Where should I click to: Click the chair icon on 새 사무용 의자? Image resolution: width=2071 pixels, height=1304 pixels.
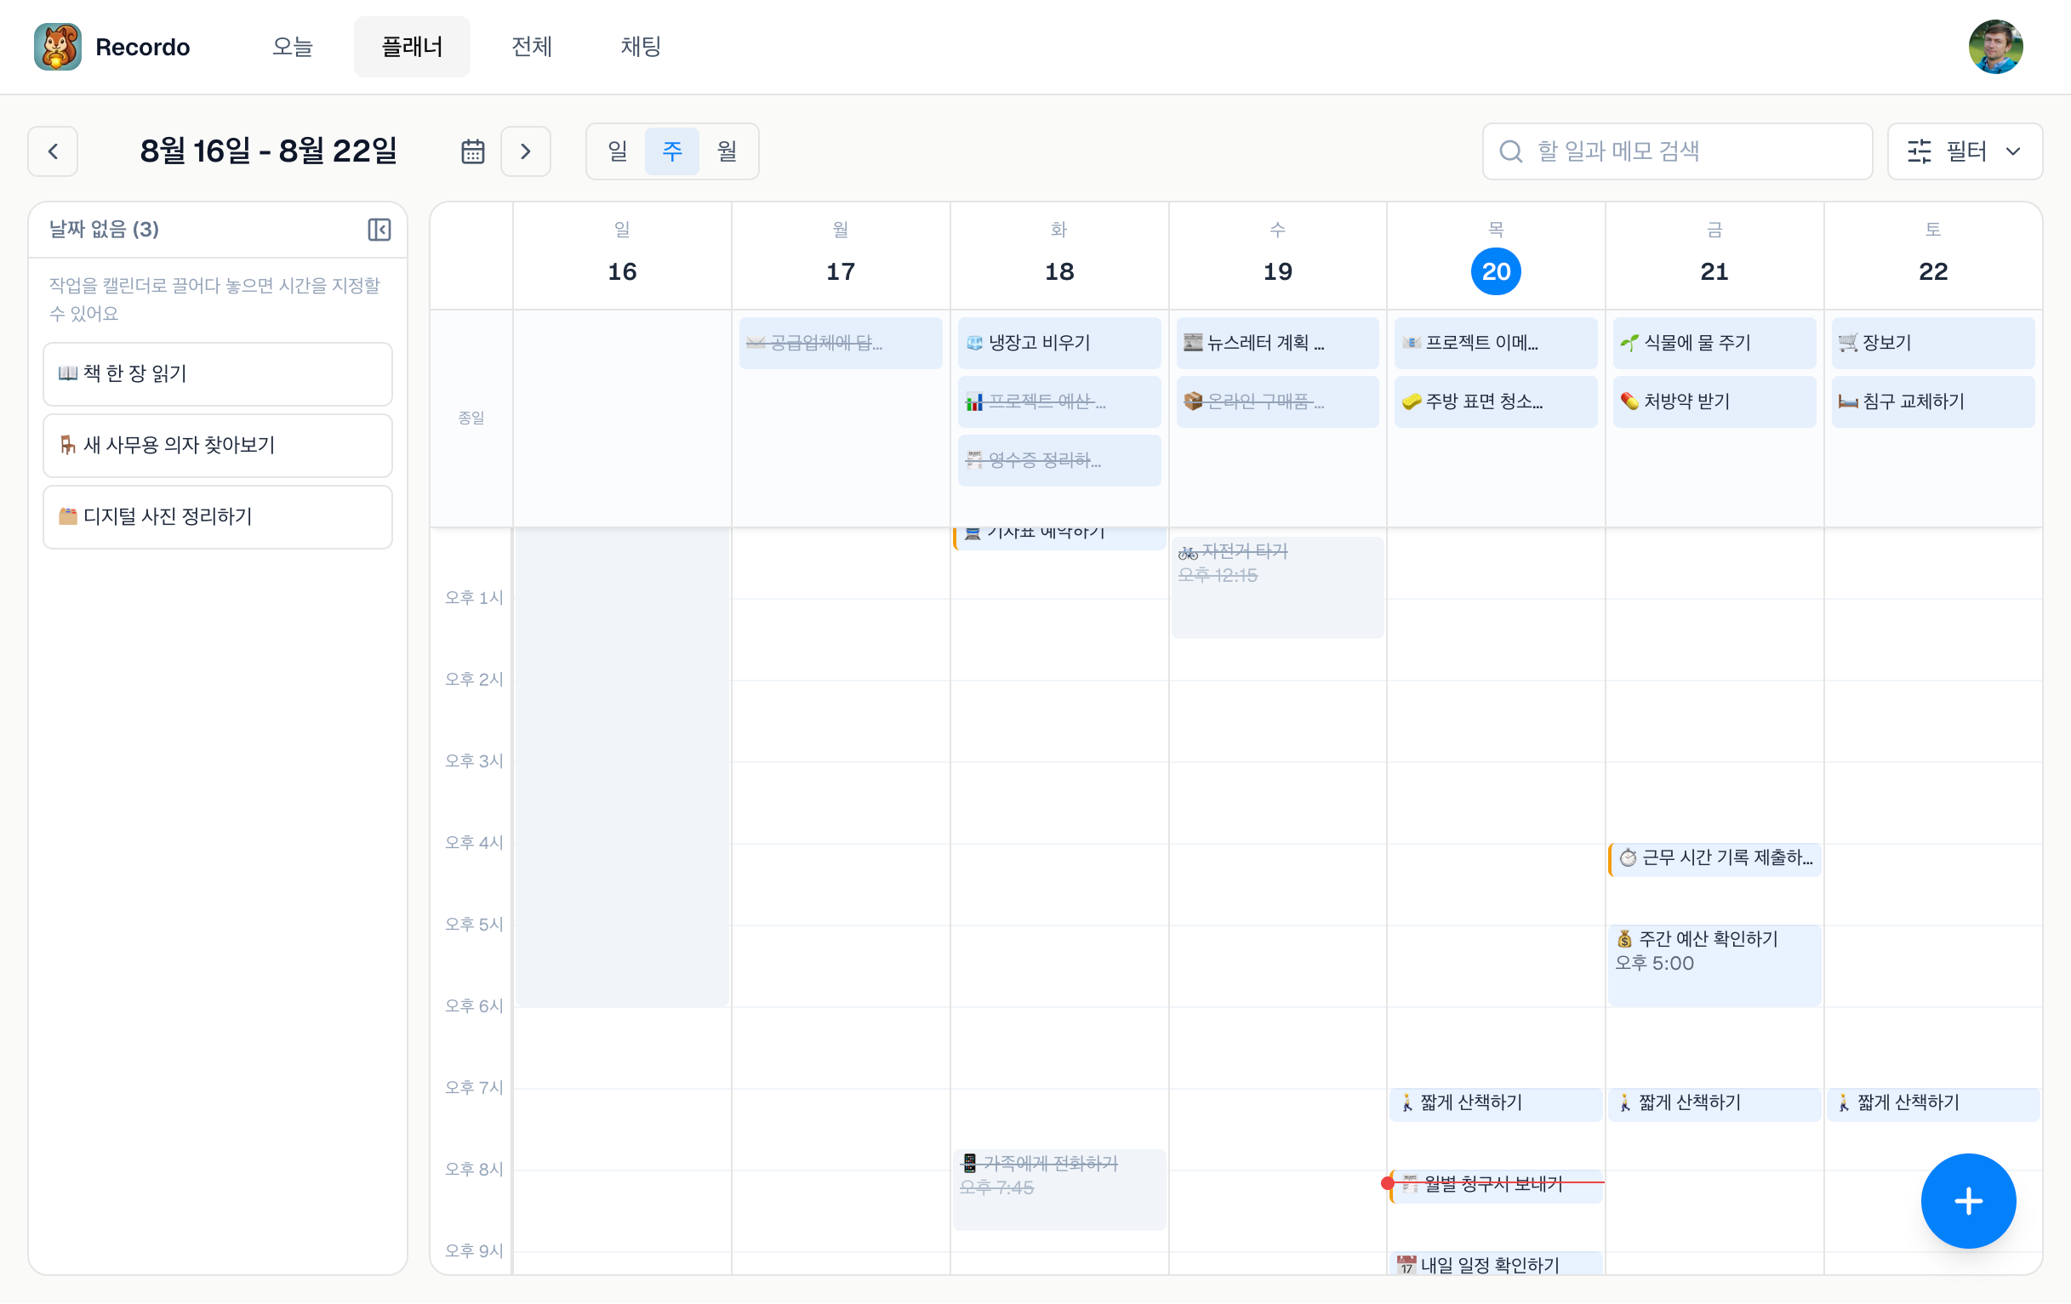[x=68, y=445]
